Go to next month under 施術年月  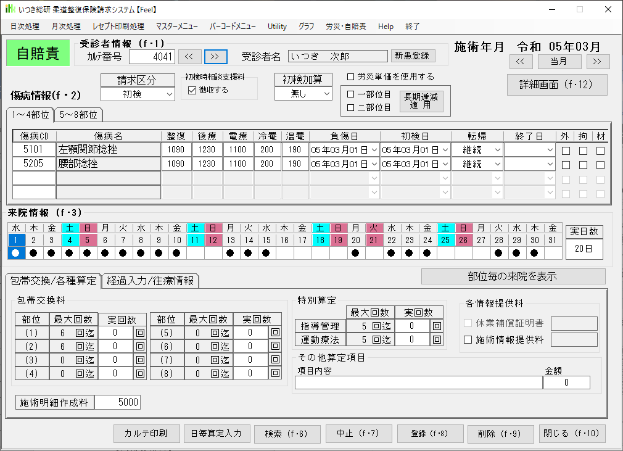(x=598, y=61)
